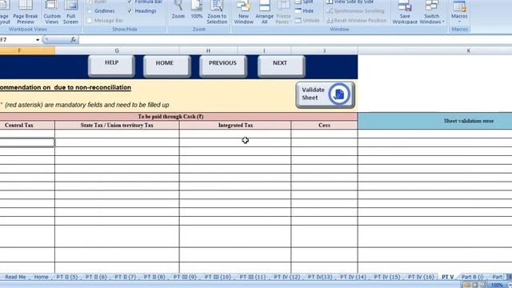Select column G header
Viewport: 512px width, 288px height.
click(117, 50)
